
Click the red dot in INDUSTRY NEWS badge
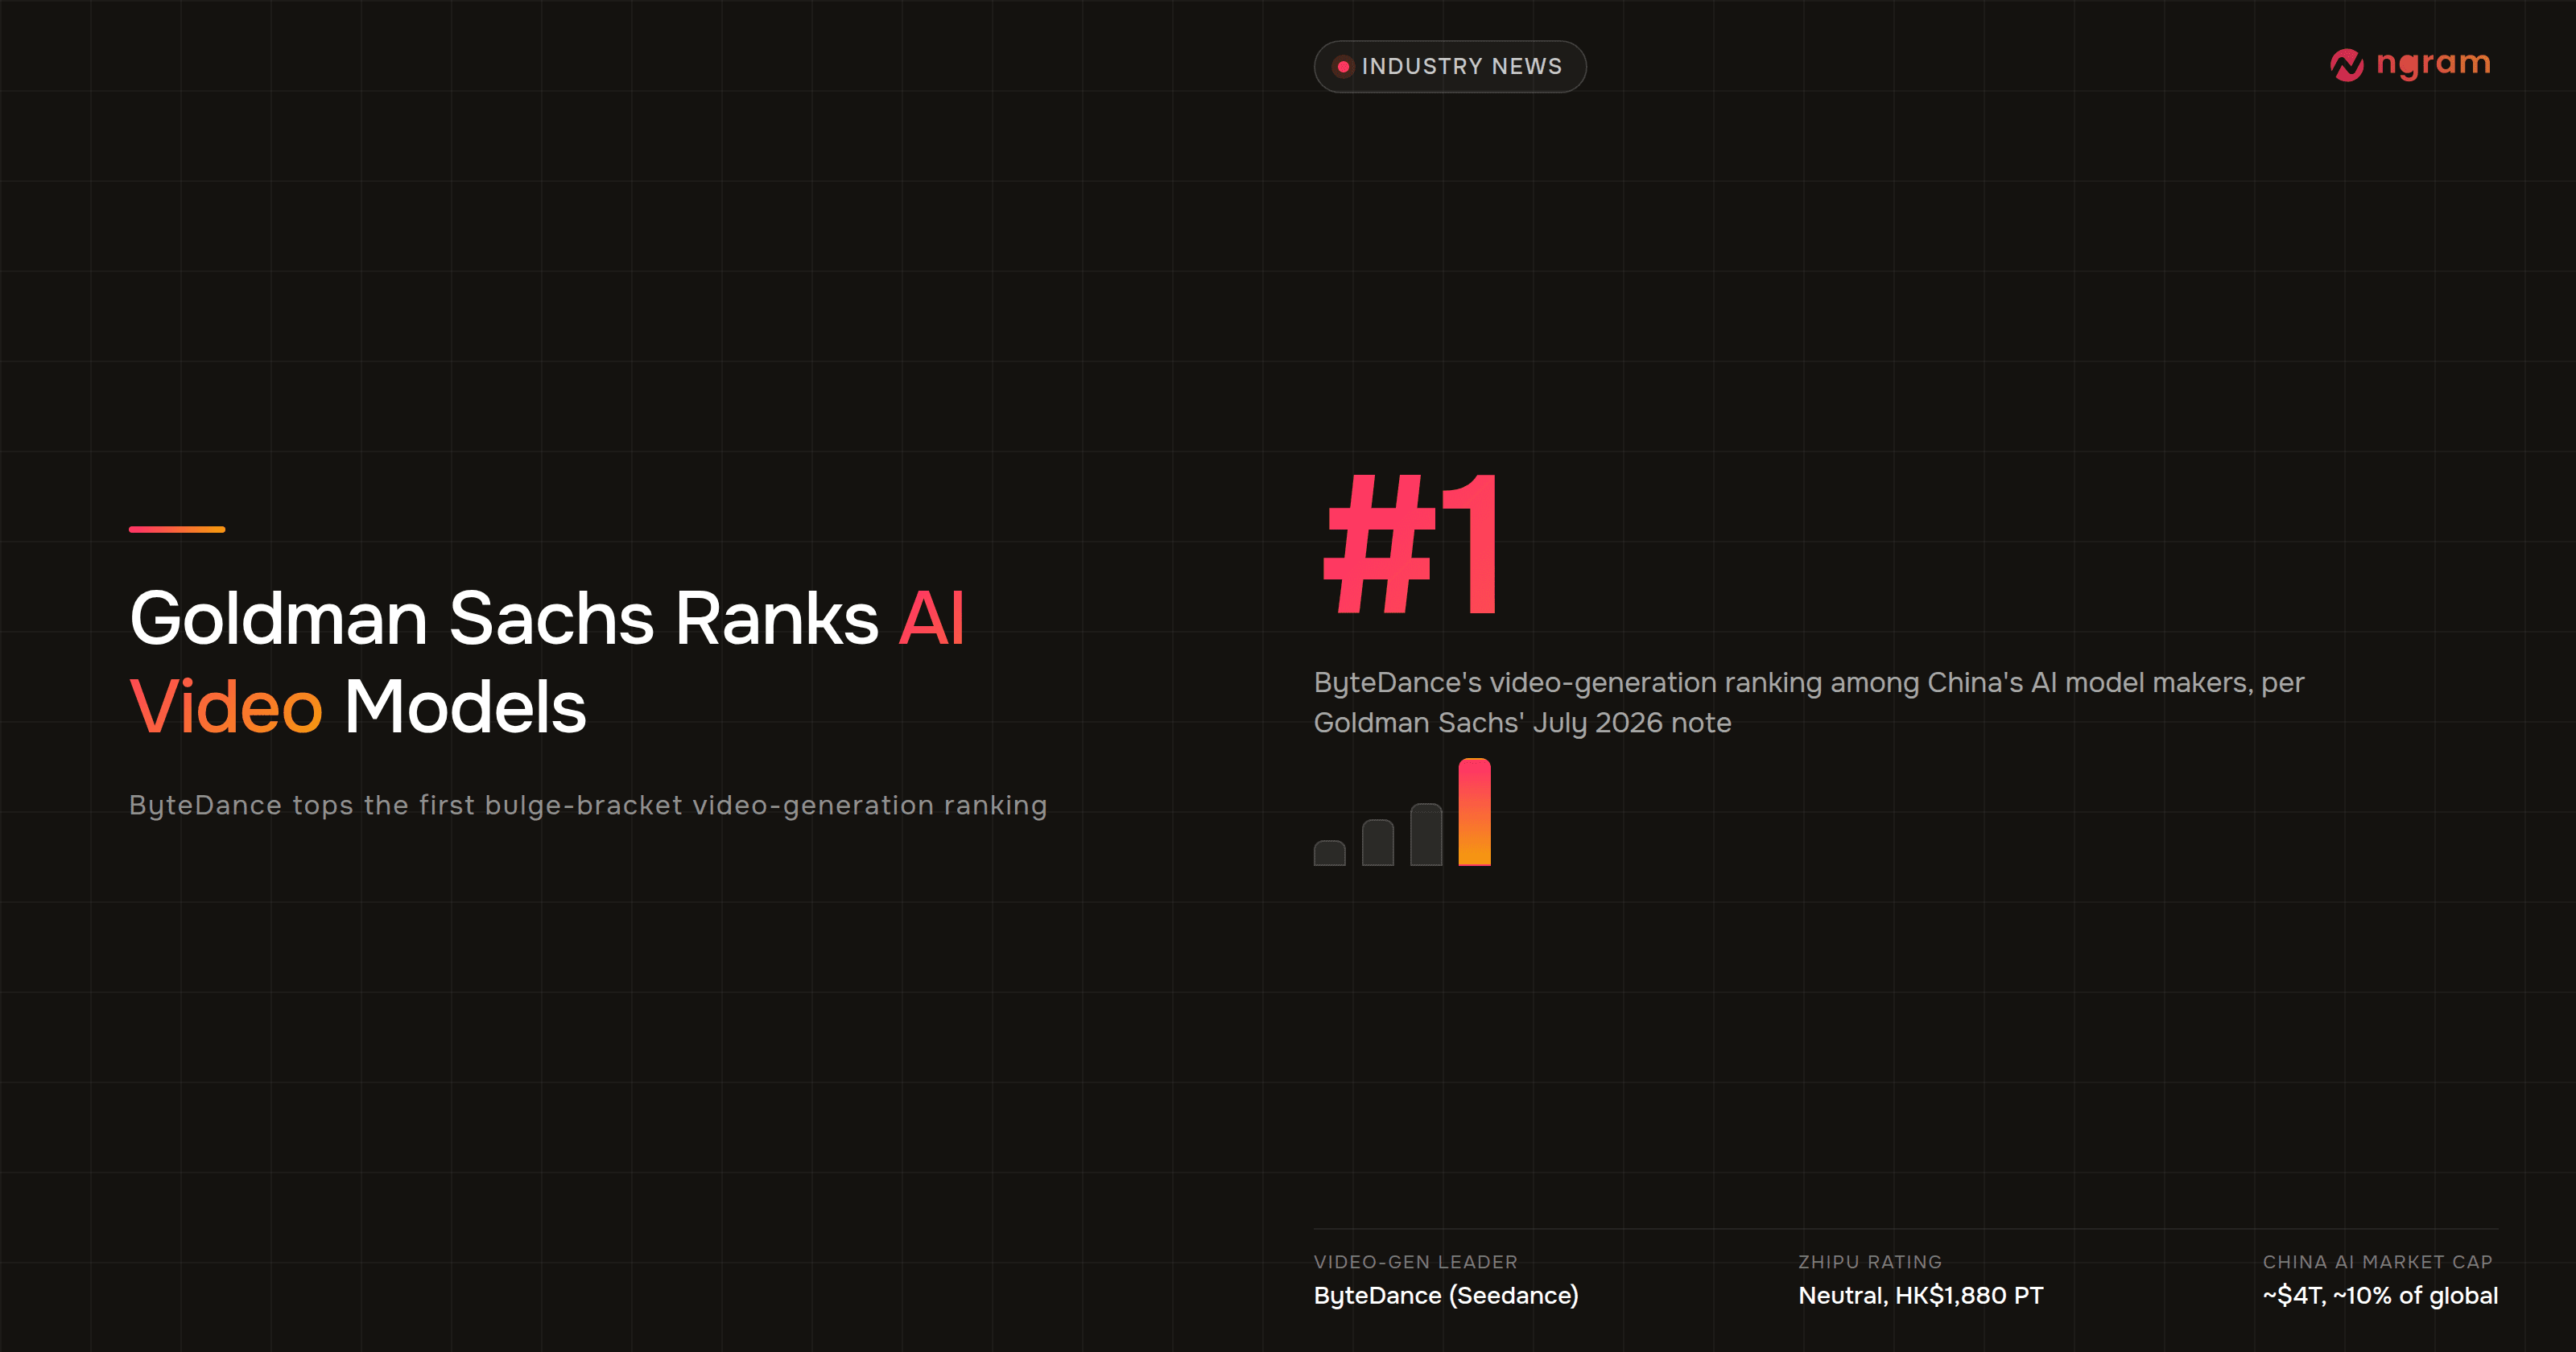[1343, 66]
